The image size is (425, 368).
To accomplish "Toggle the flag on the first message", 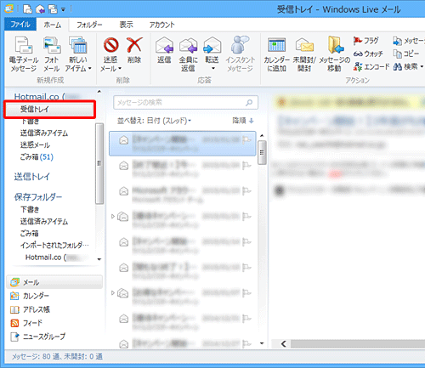I will [x=246, y=140].
